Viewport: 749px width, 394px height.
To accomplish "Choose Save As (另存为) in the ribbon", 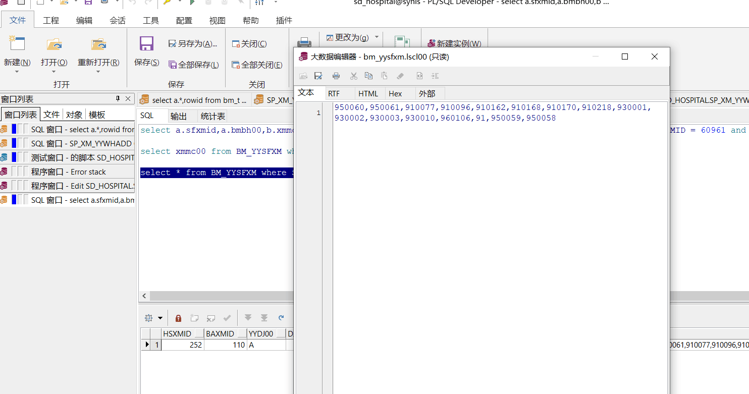I will (193, 44).
